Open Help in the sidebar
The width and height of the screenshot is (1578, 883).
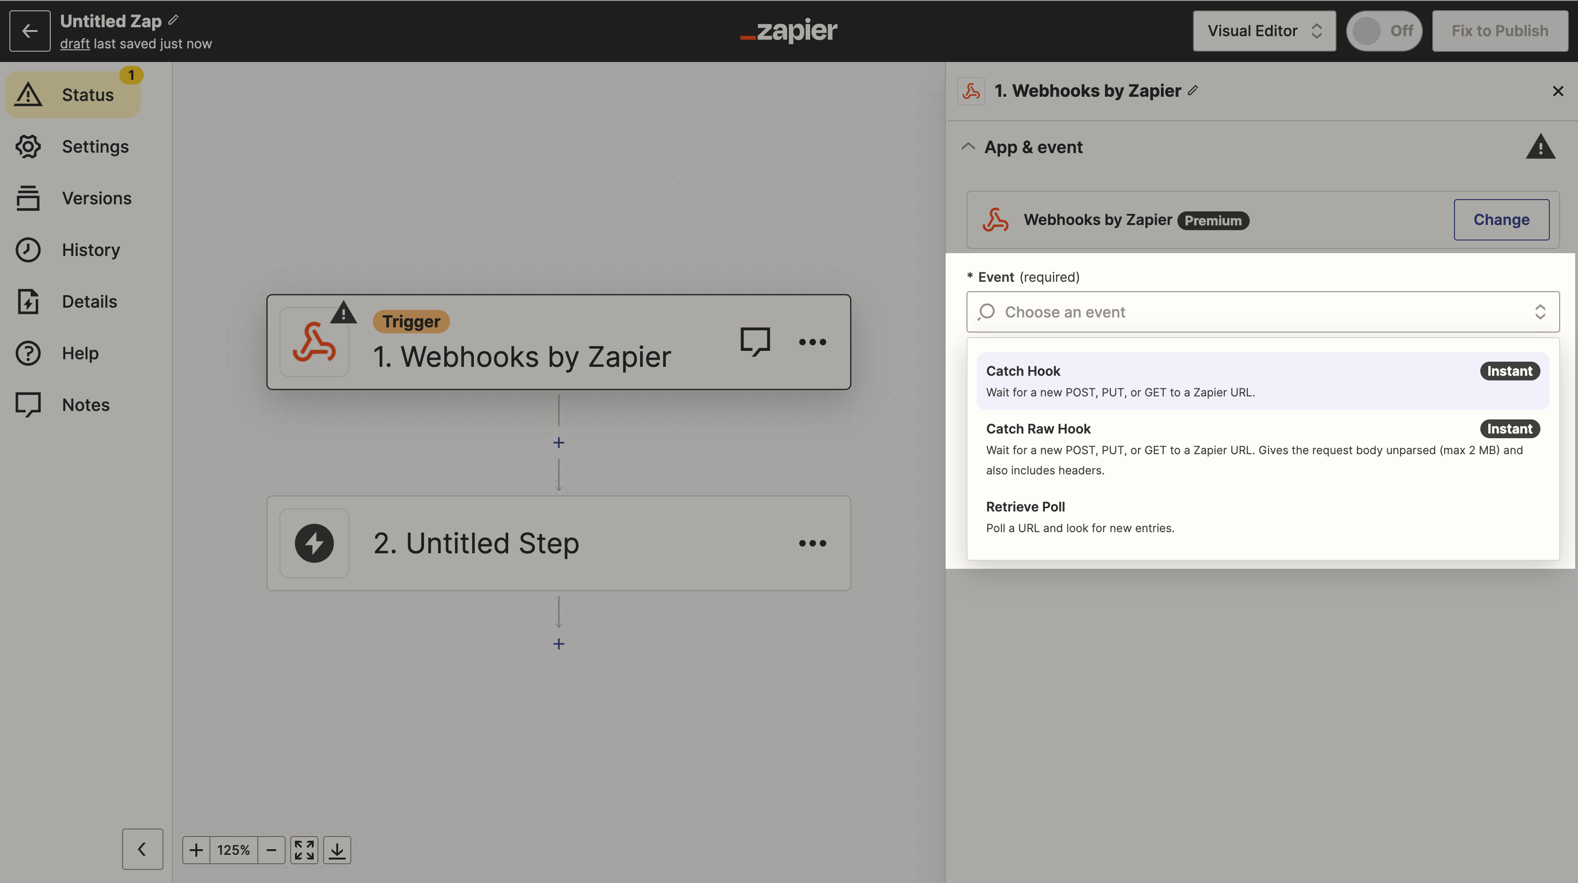coord(73,353)
